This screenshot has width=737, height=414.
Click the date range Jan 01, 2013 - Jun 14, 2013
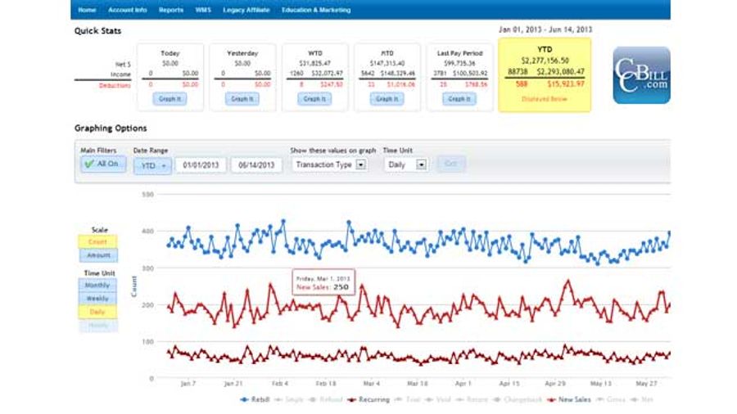pyautogui.click(x=545, y=29)
